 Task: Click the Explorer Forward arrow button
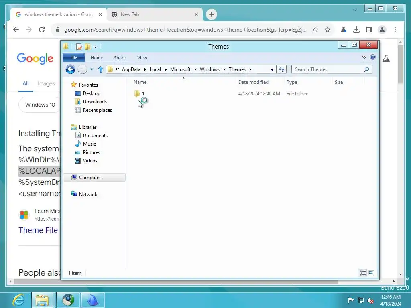(82, 69)
